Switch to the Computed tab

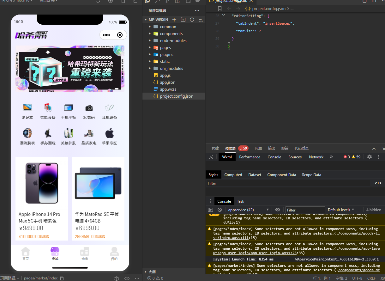coord(233,175)
